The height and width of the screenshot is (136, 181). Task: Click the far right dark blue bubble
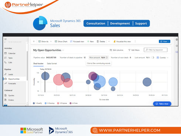[147, 82]
